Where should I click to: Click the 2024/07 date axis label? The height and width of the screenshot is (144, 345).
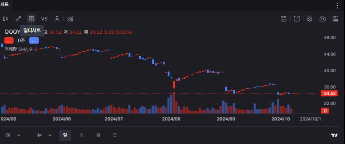pyautogui.click(x=114, y=119)
